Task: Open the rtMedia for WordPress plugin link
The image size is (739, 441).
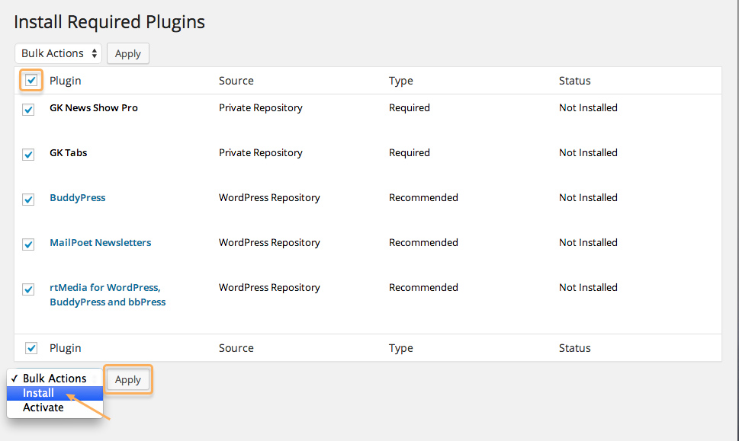Action: point(108,295)
